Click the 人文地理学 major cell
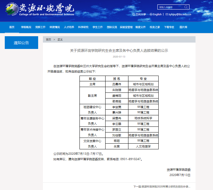This screenshot has height=190, width=213. [x=143, y=146]
